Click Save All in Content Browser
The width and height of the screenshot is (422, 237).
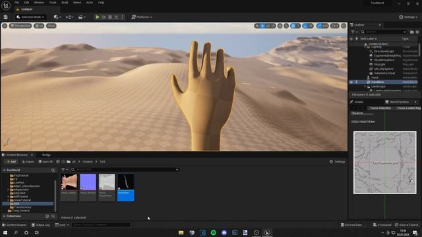point(45,162)
